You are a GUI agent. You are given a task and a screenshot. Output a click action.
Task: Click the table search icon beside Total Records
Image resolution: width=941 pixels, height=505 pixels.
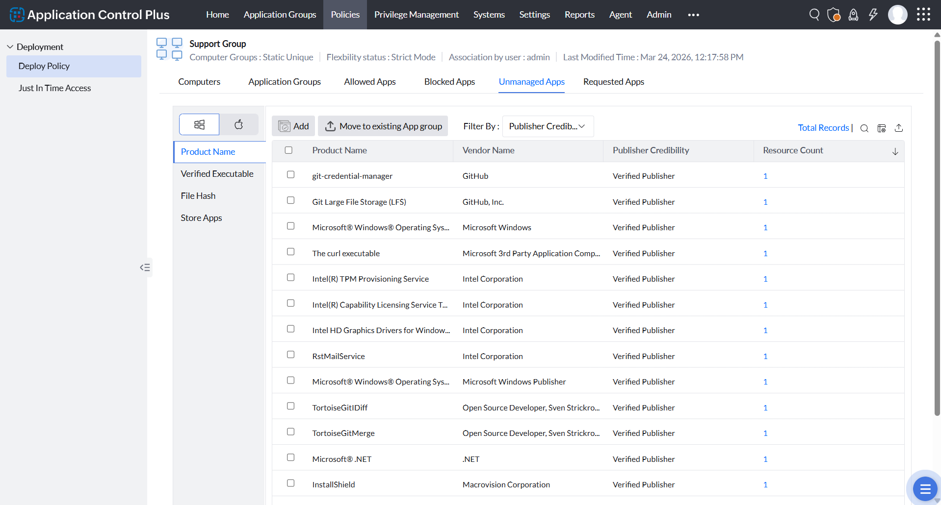tap(864, 128)
